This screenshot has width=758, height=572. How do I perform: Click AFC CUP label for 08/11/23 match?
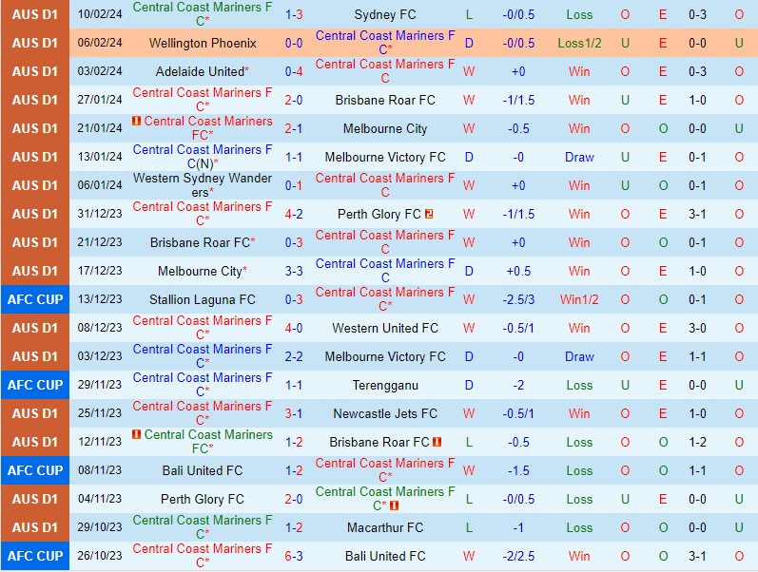pyautogui.click(x=35, y=470)
